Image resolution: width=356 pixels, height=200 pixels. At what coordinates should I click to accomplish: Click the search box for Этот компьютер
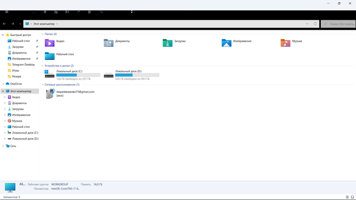(x=338, y=24)
